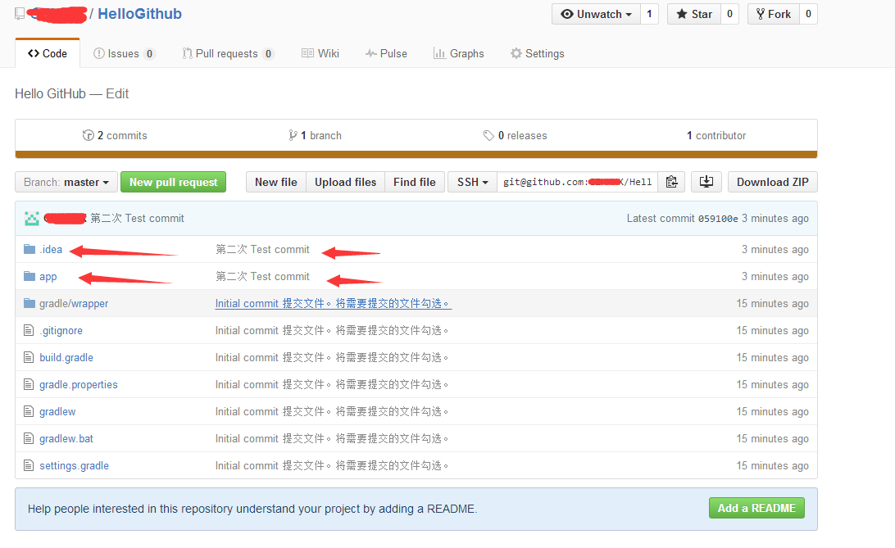
Task: Click the build.gradle file icon
Action: pyautogui.click(x=29, y=357)
